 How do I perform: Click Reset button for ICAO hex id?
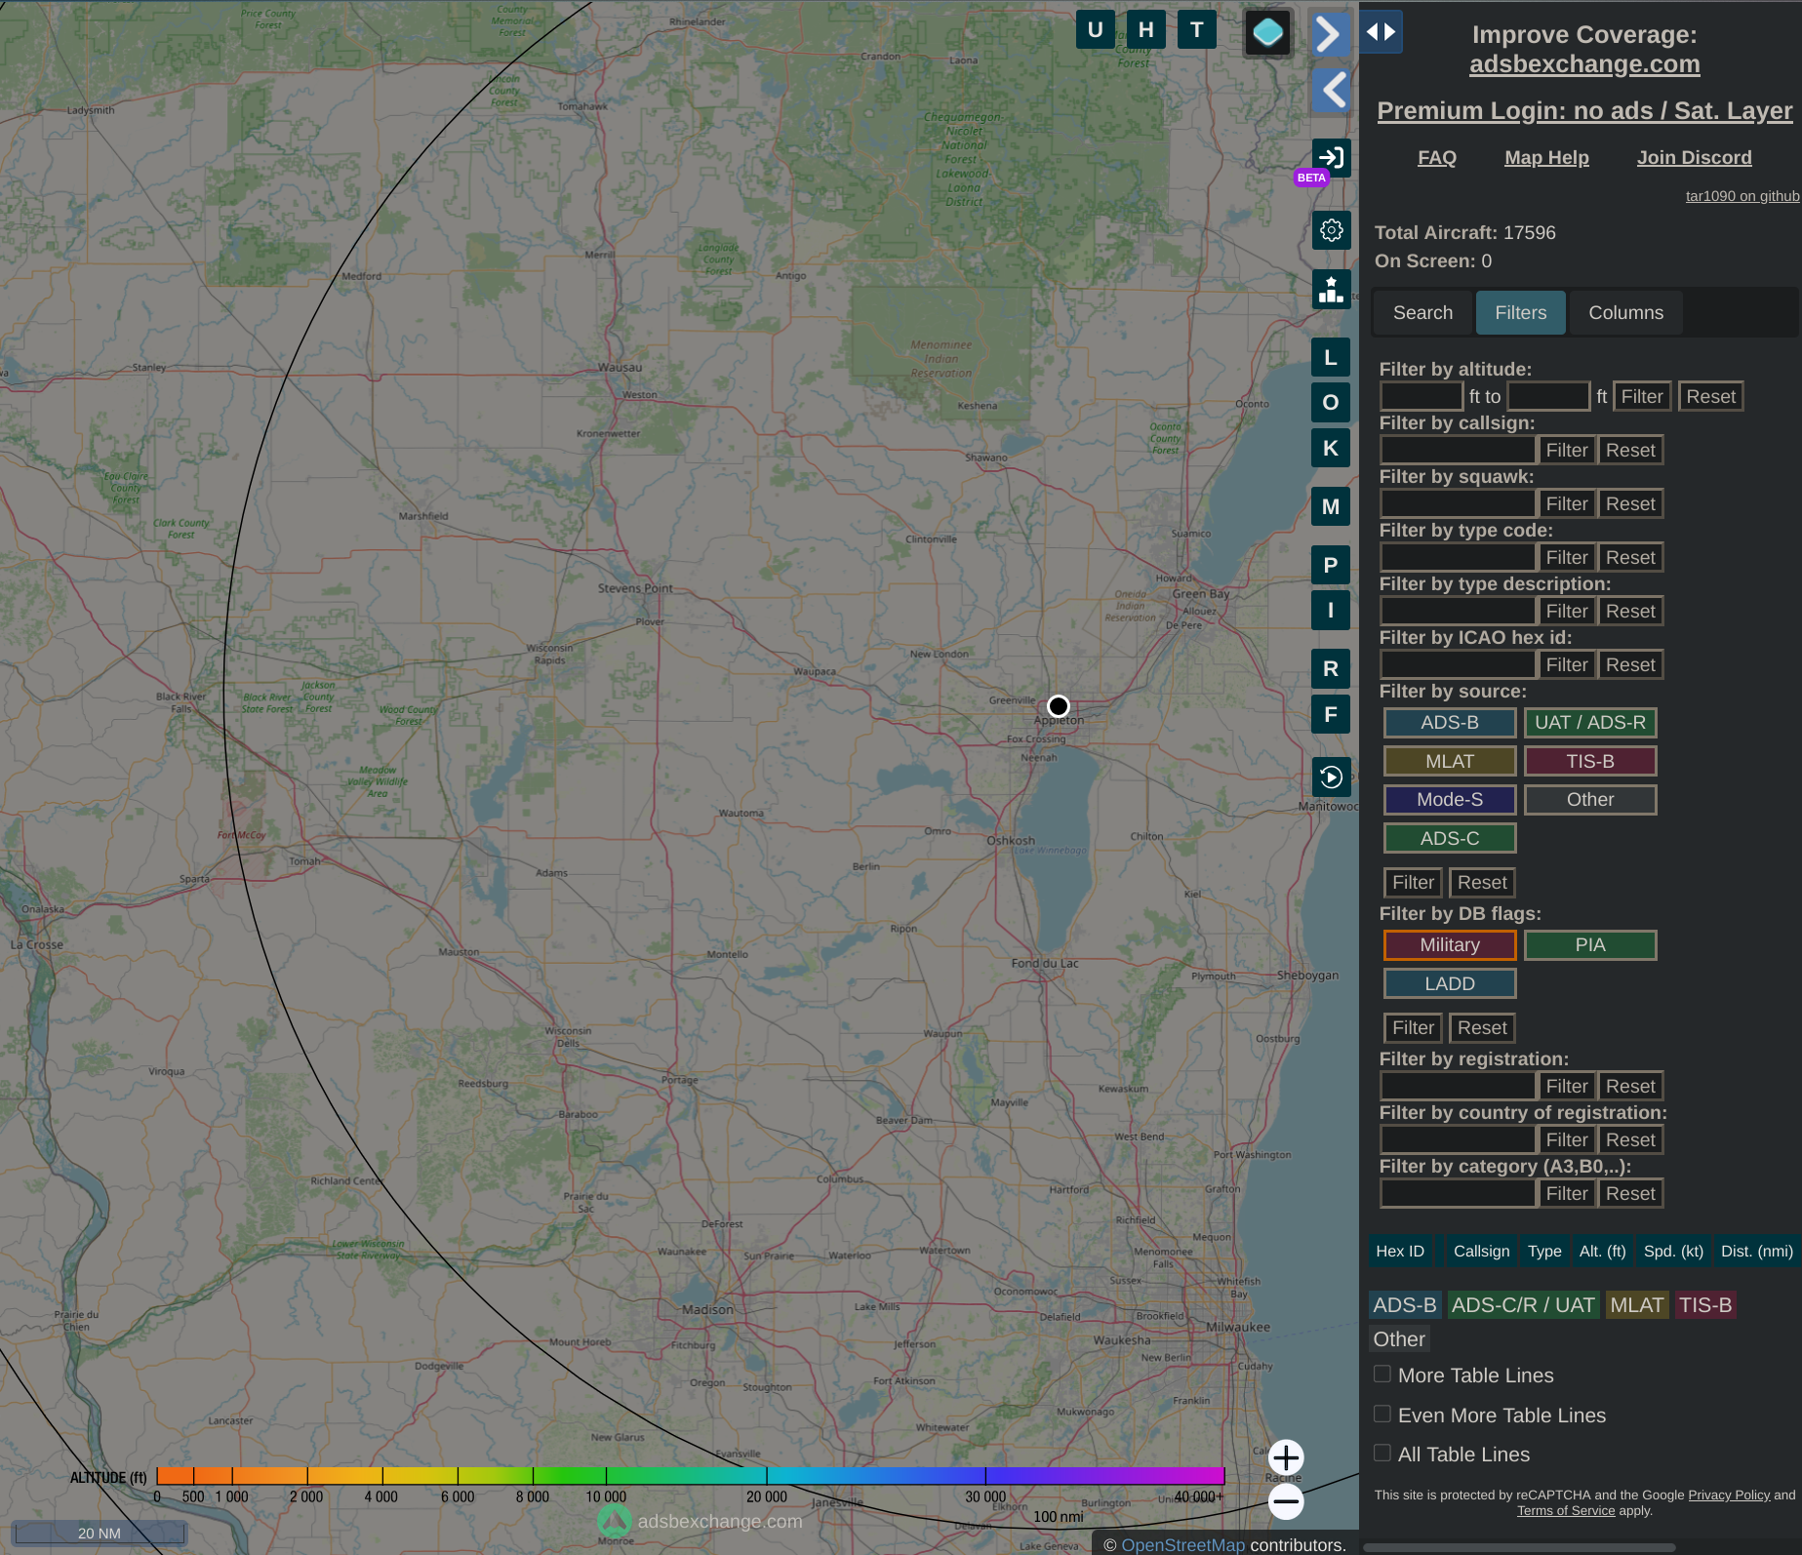pyautogui.click(x=1630, y=664)
